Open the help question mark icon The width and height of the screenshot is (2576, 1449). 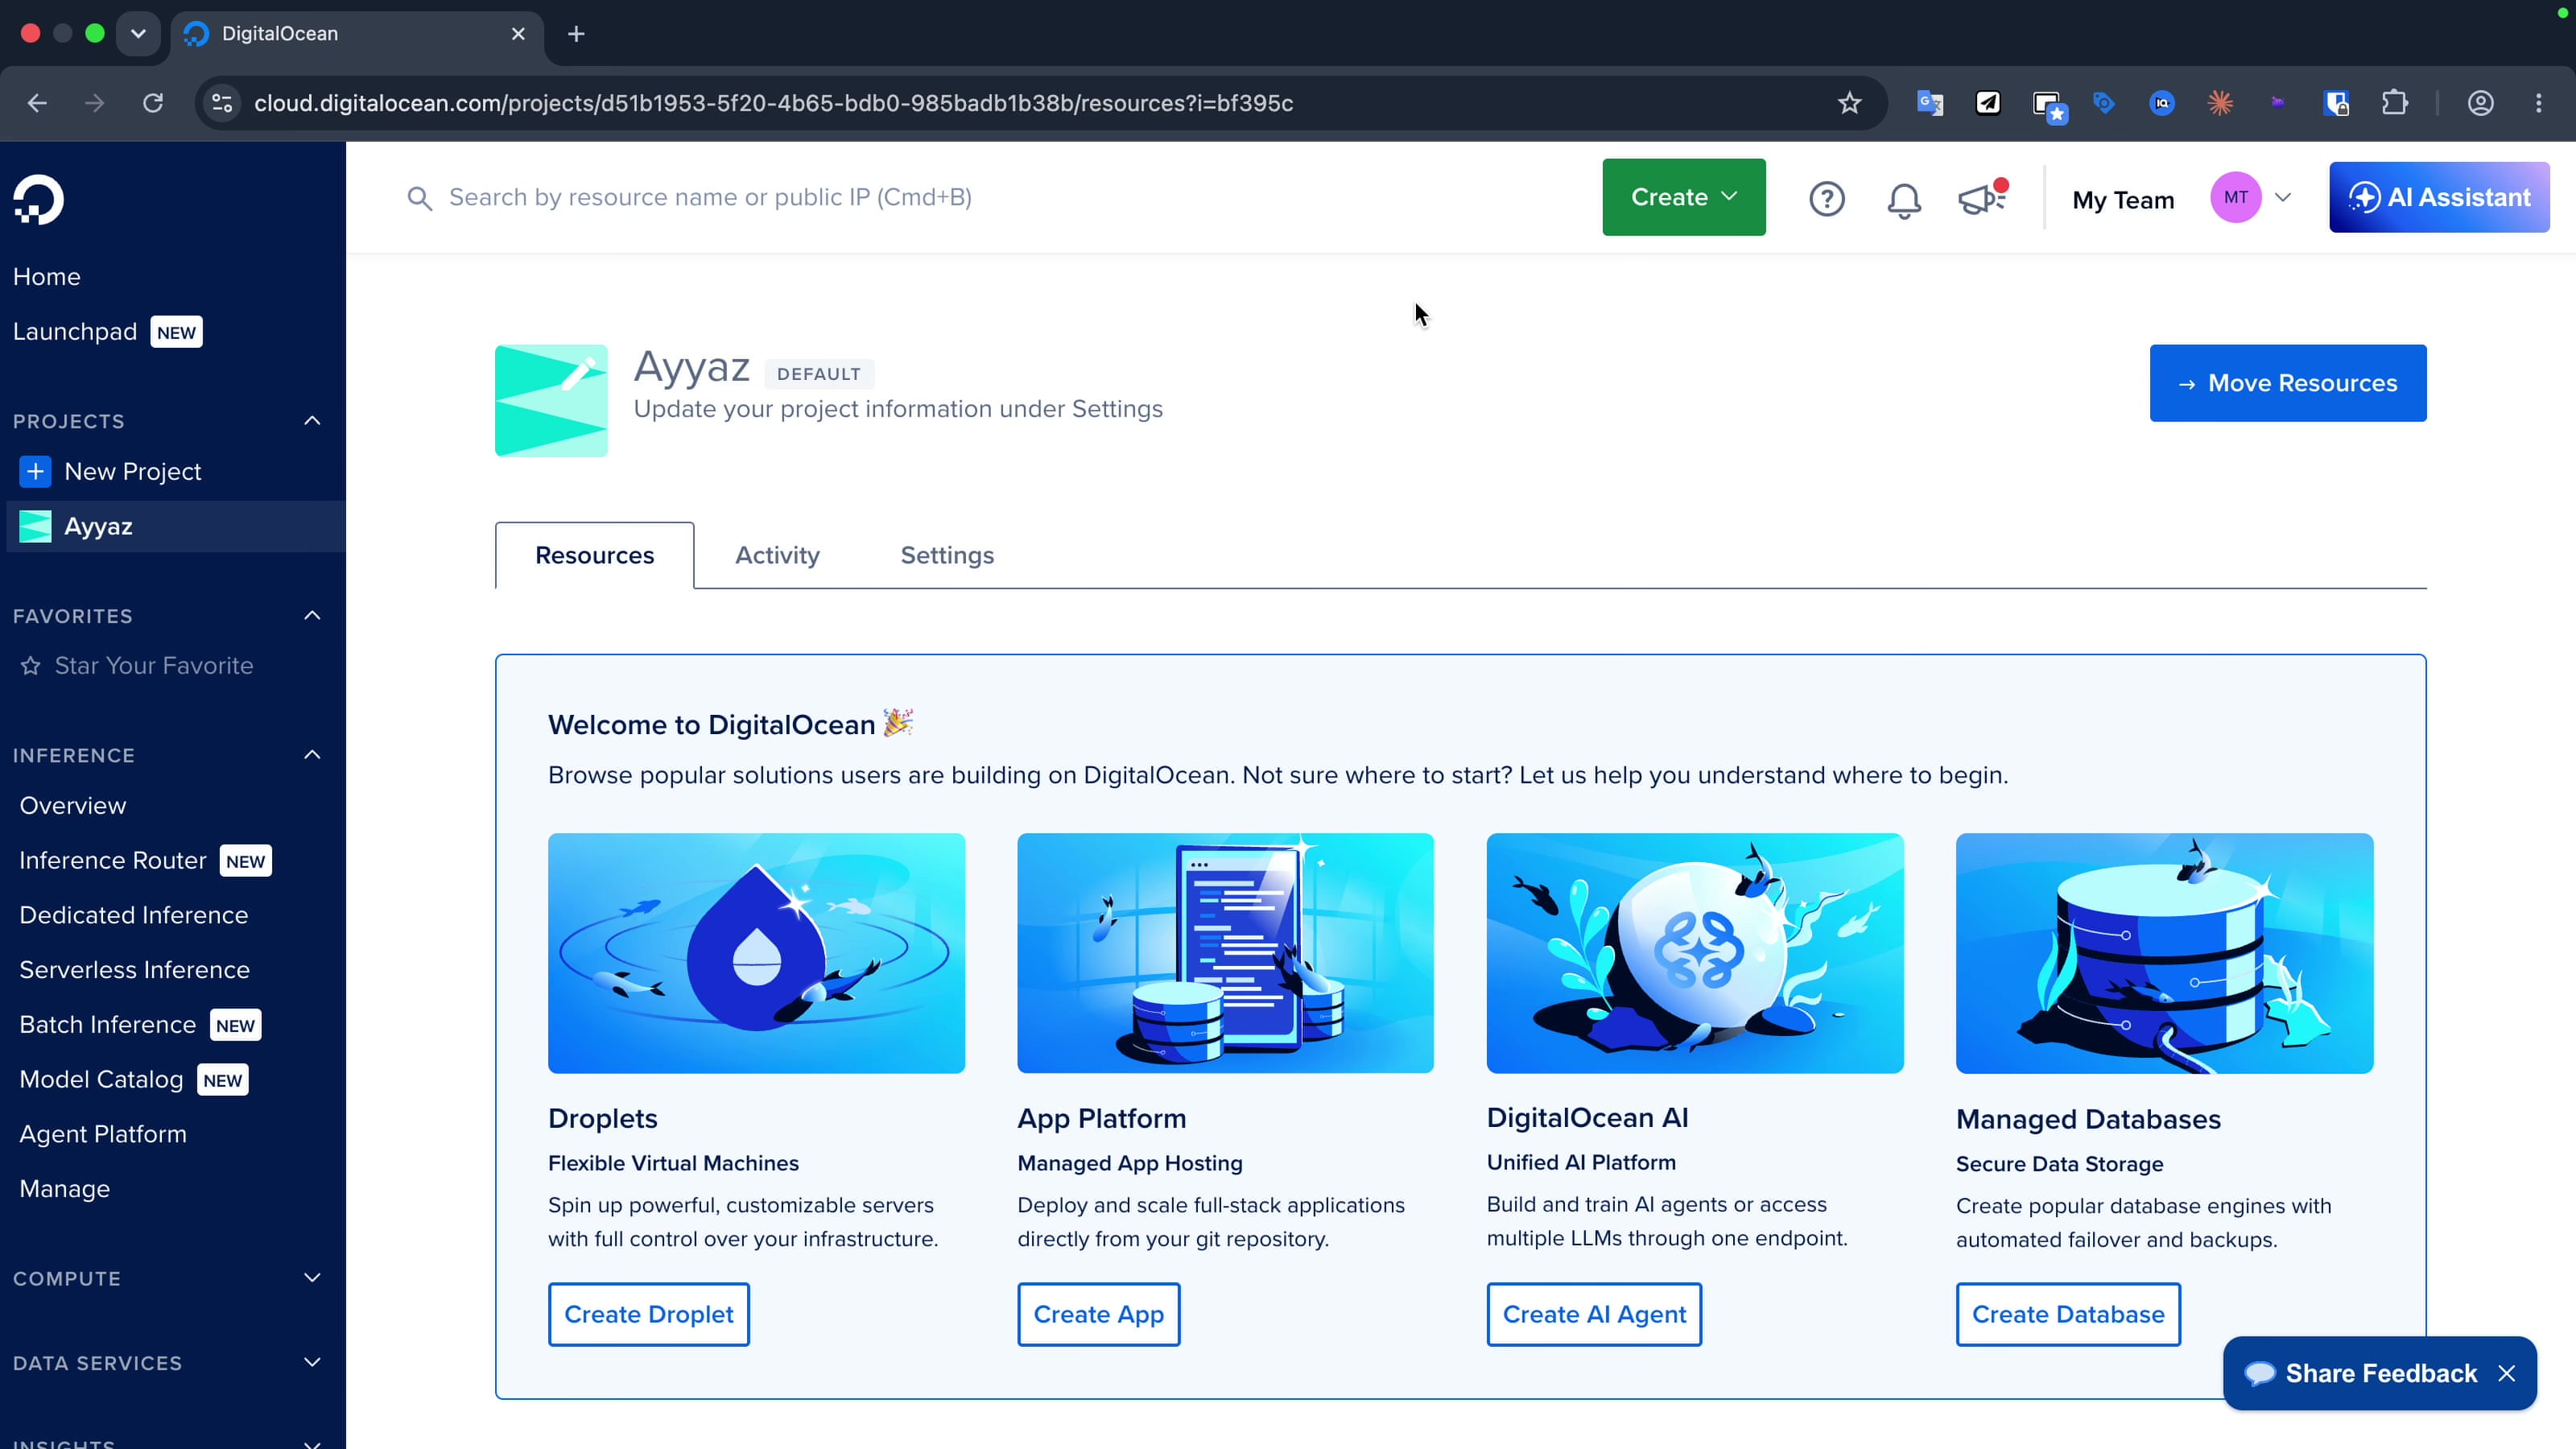[1826, 198]
